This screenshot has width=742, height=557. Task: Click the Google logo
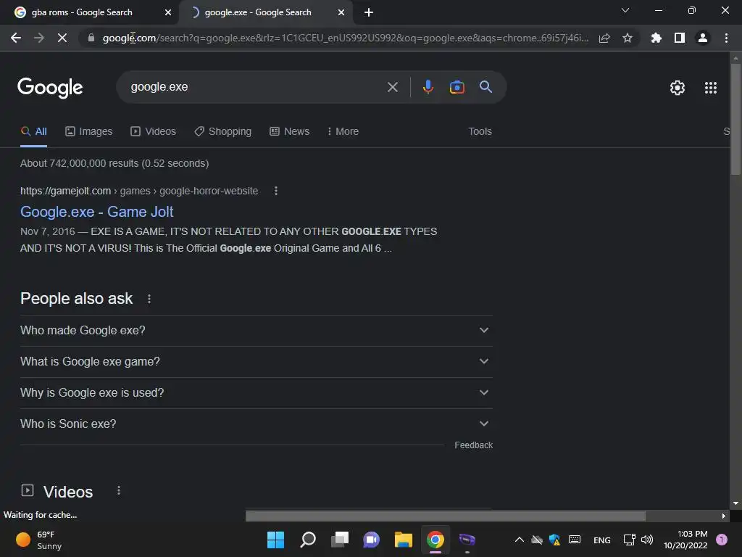(x=50, y=88)
